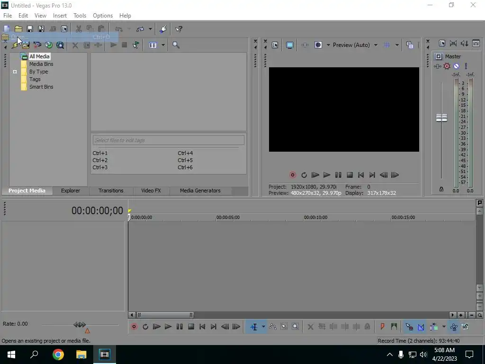Viewport: 485px width, 364px height.
Task: Click the Extract Audio from CD icon
Action: click(x=49, y=45)
